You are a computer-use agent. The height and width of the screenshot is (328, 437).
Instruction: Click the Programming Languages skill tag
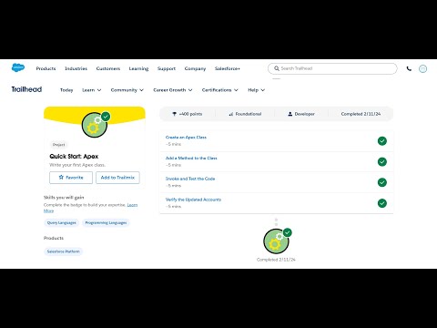(106, 222)
